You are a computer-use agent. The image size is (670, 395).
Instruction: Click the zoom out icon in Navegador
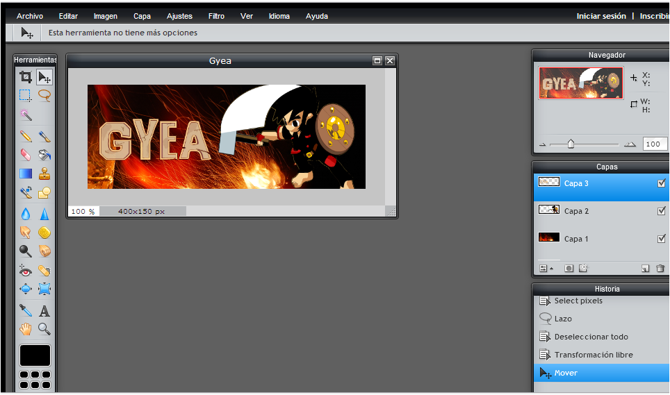(543, 144)
